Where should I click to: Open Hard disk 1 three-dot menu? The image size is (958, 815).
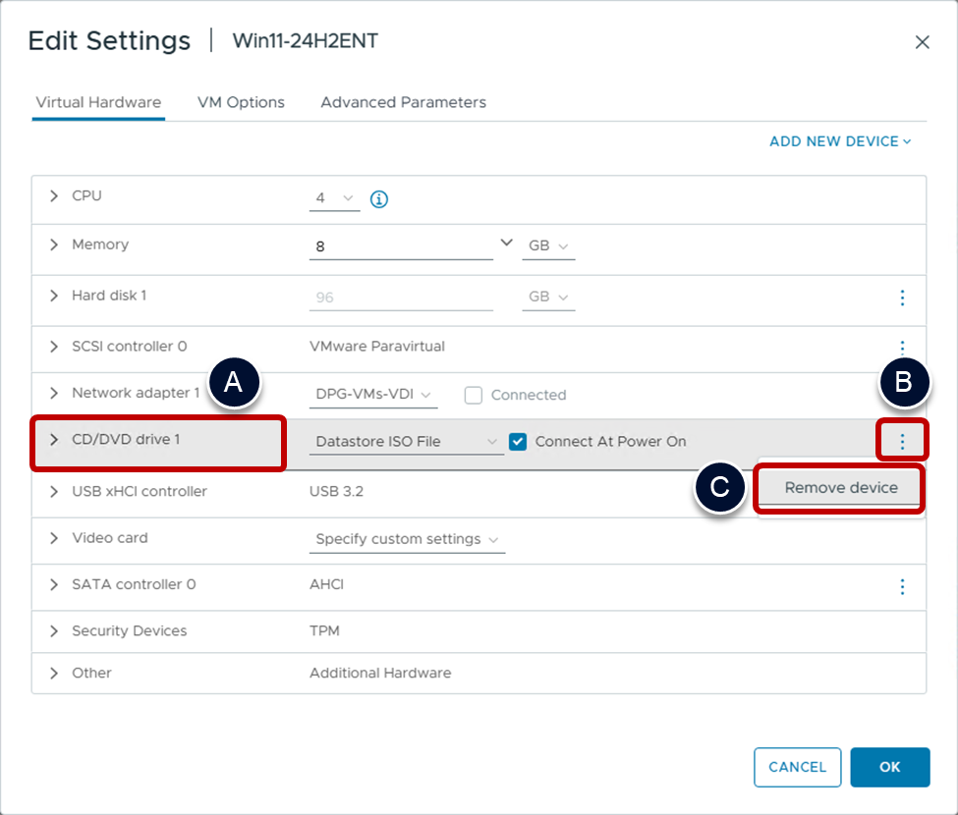[x=902, y=298]
